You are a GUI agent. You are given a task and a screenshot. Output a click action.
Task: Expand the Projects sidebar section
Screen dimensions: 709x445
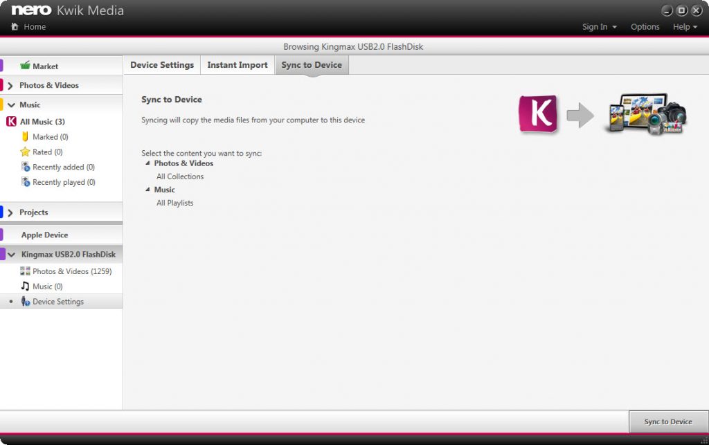coord(10,212)
